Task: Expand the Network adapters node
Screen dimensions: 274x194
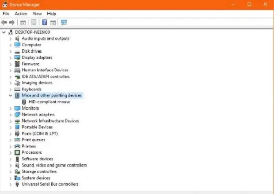Action: [x=10, y=114]
